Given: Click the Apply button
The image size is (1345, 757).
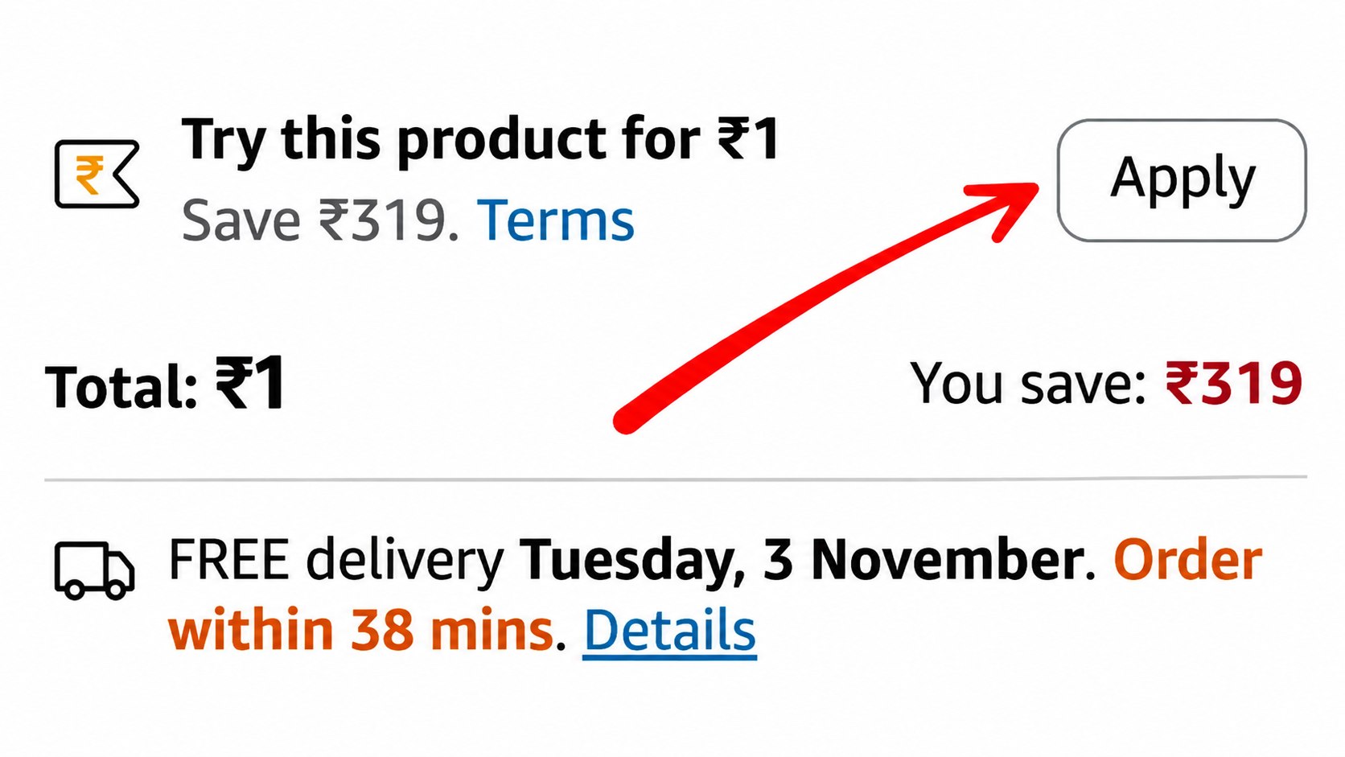Looking at the screenshot, I should (1182, 180).
